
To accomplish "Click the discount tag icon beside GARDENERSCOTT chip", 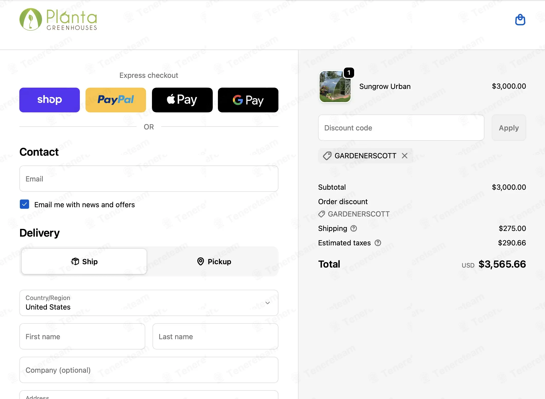I will pyautogui.click(x=327, y=156).
